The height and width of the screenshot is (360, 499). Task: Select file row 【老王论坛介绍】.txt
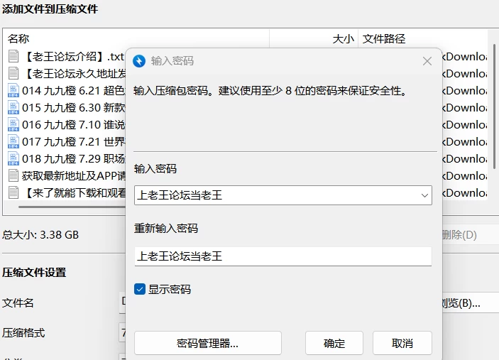tap(66, 56)
